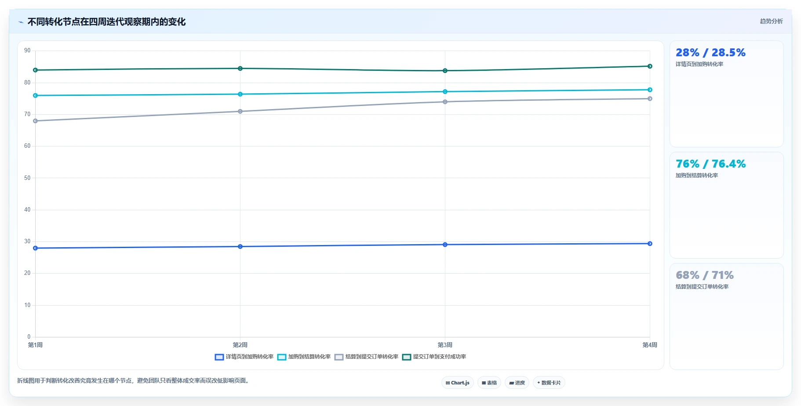Click the trend icon beside the chart title
This screenshot has width=801, height=406.
coord(21,22)
